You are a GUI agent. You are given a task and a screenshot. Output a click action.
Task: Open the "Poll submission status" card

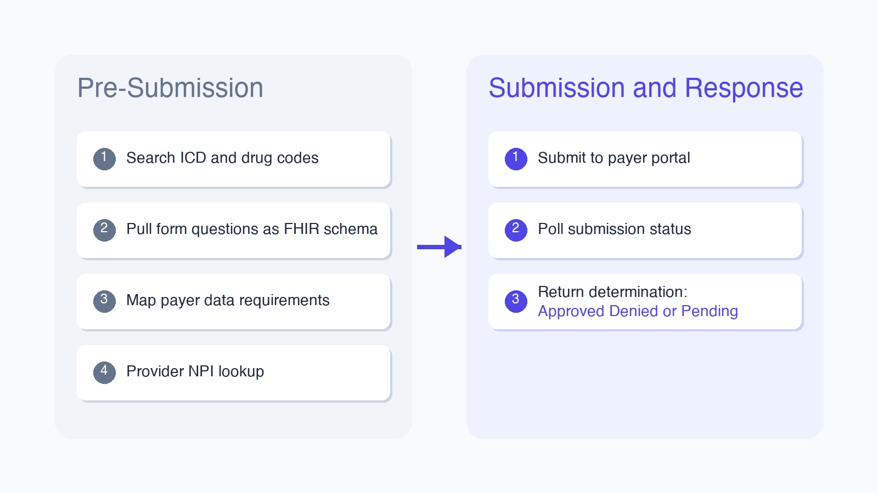[614, 229]
